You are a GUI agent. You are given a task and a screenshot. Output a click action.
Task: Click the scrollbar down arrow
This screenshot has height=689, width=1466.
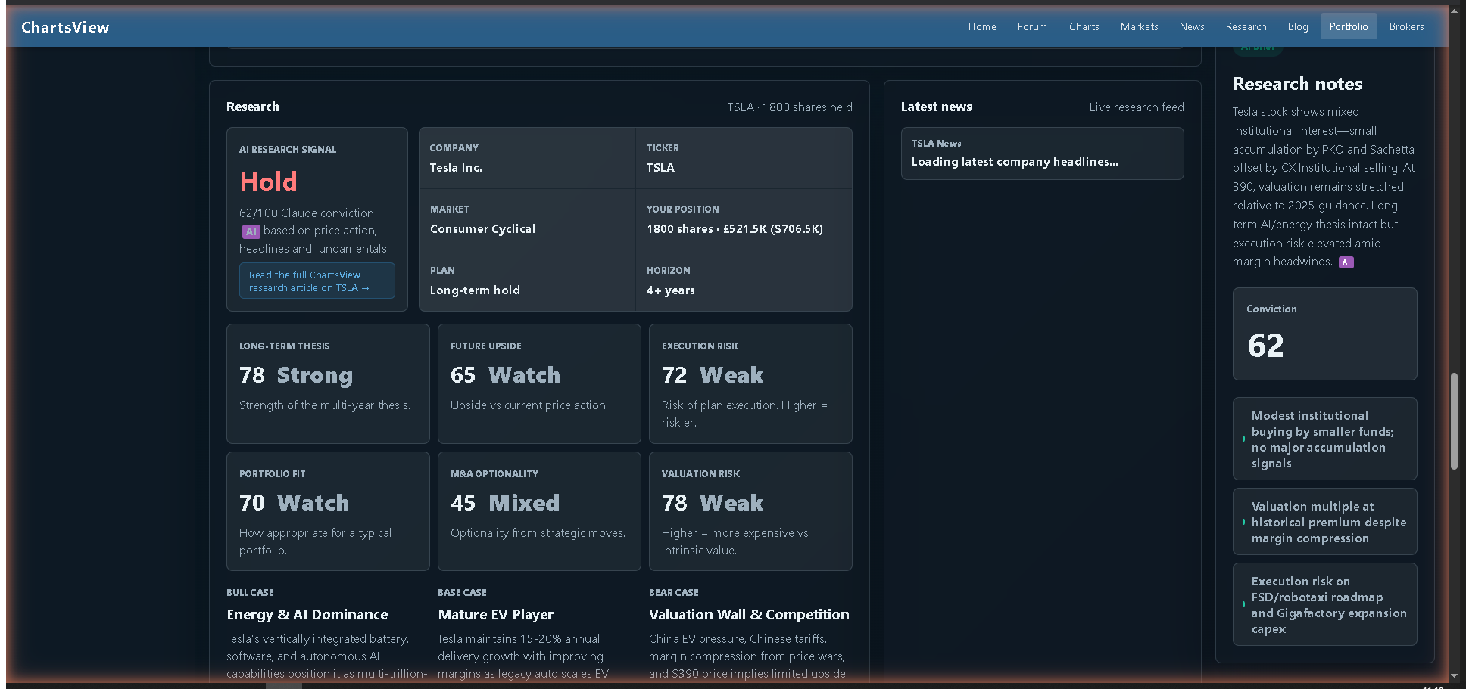[x=1454, y=675]
